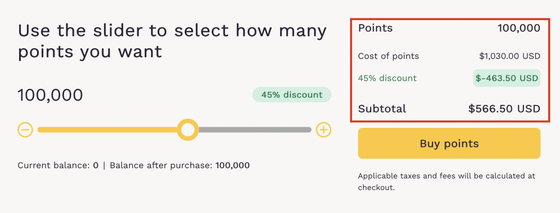The height and width of the screenshot is (213, 560).
Task: Click the plus icon to increase points
Action: 324,129
